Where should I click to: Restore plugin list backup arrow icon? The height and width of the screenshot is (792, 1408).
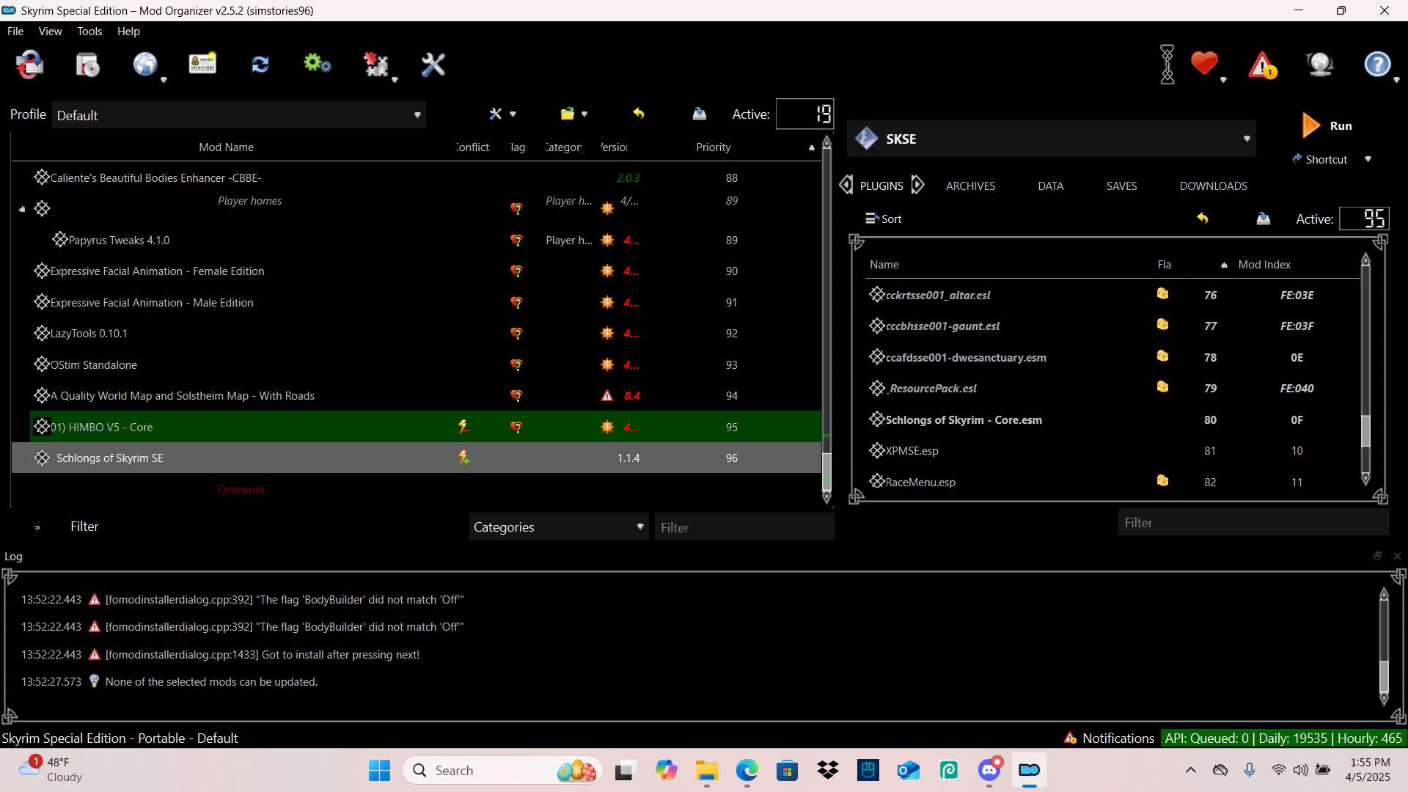[1203, 219]
